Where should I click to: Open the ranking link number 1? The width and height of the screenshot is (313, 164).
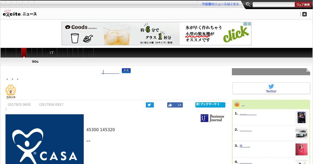click(248, 113)
